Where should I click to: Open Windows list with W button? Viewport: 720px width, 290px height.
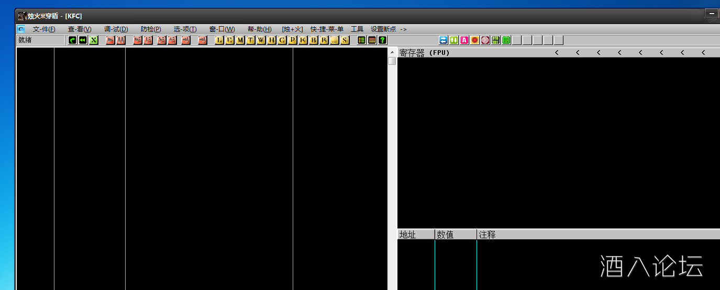click(261, 40)
